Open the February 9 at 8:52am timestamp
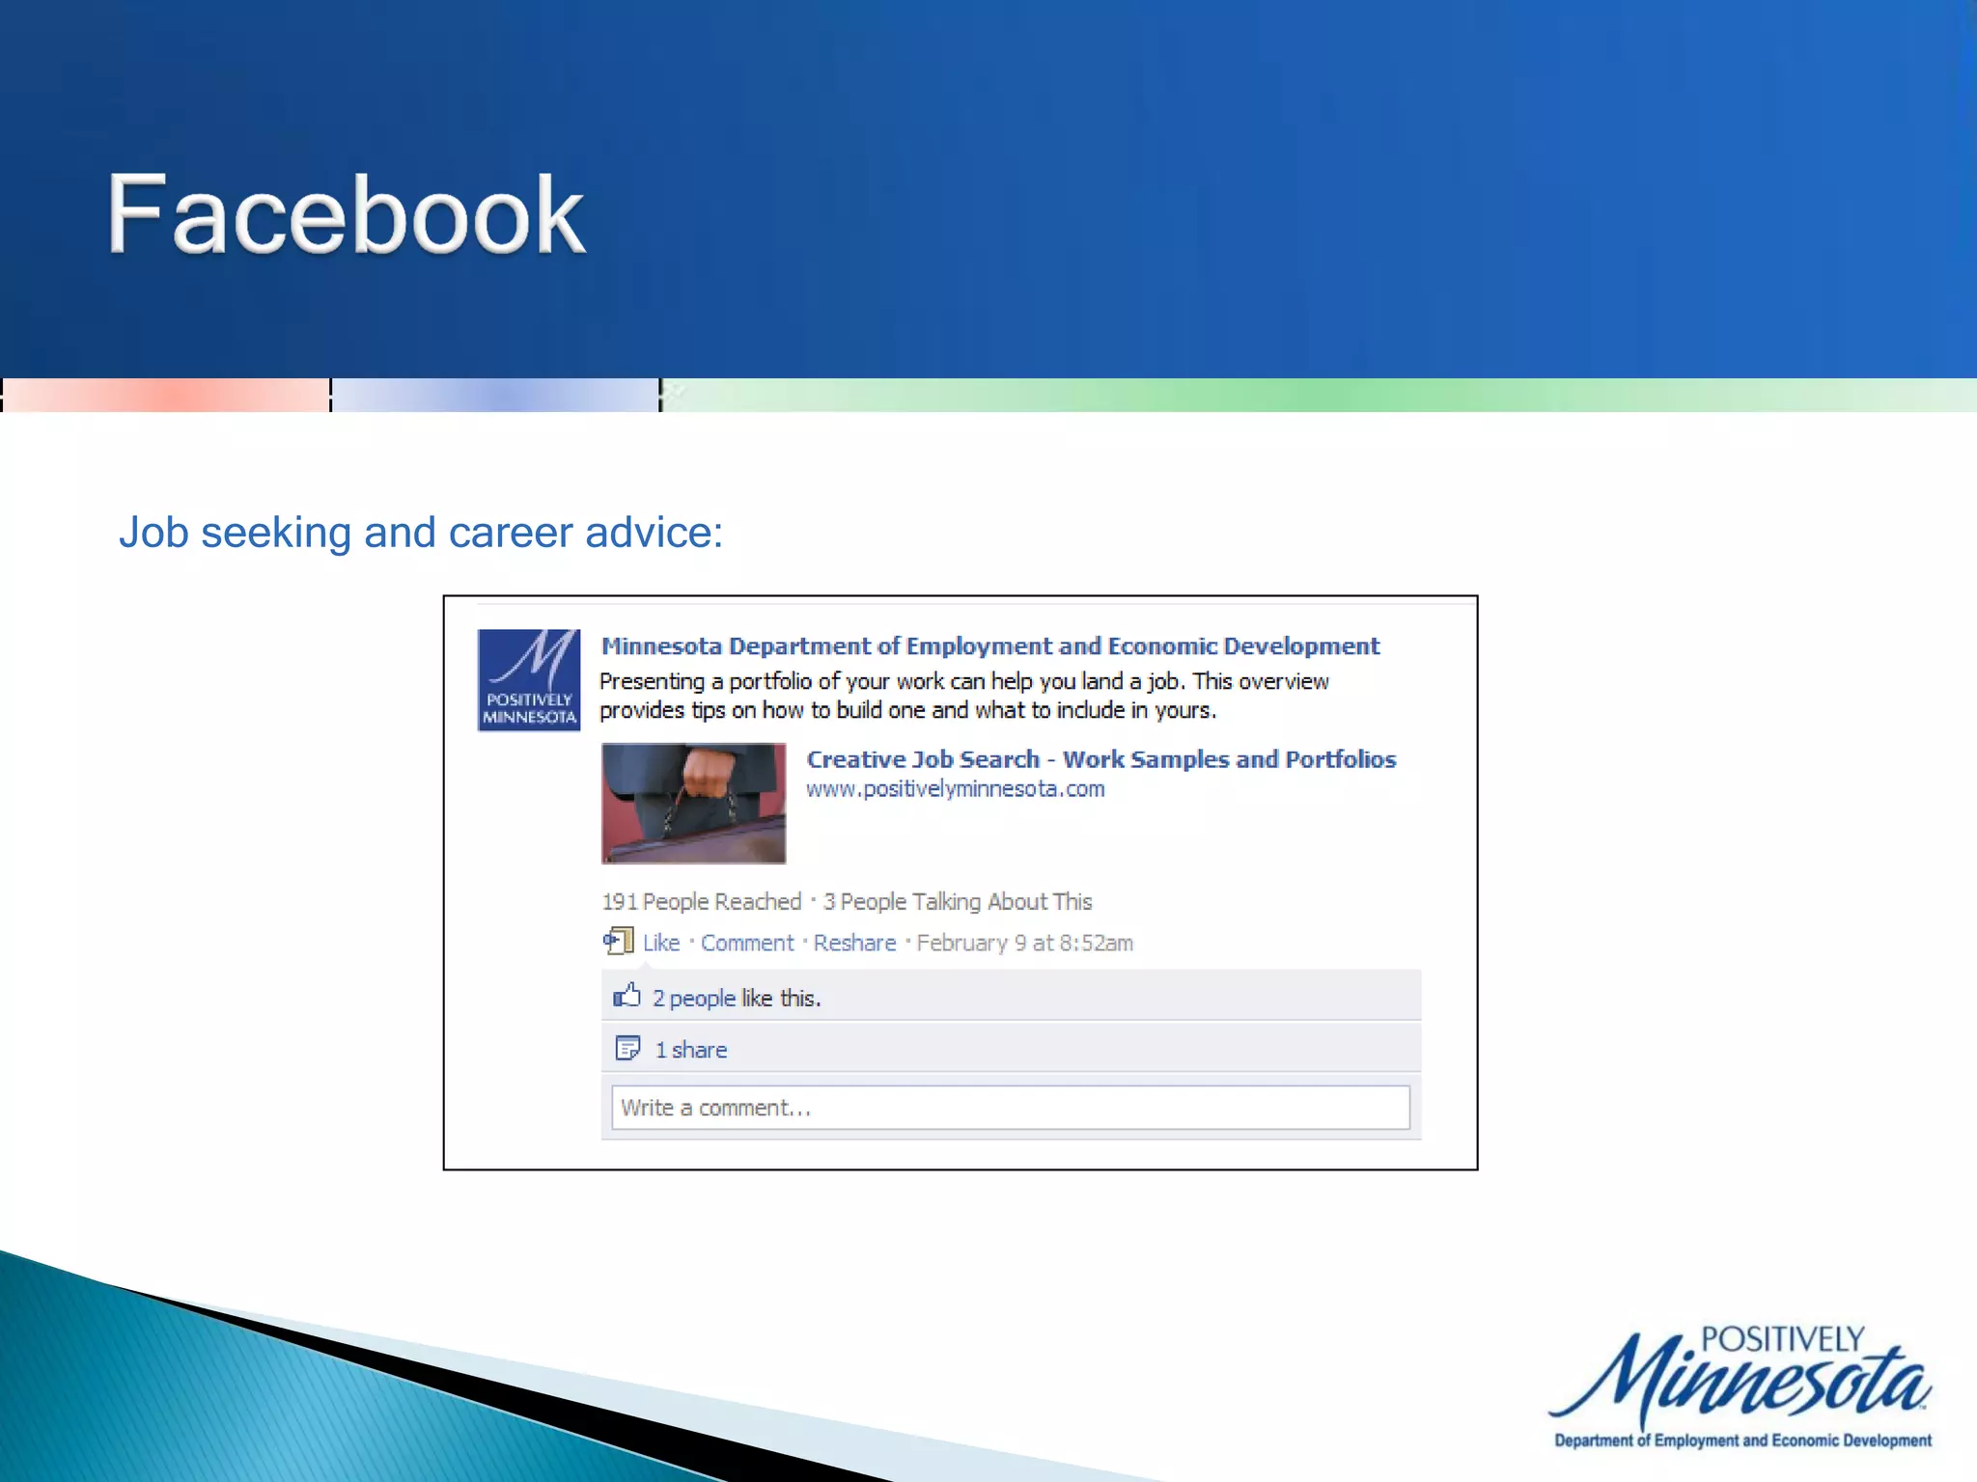The image size is (1977, 1482). [x=1024, y=943]
